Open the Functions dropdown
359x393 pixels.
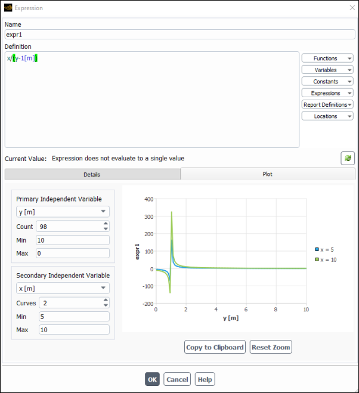pyautogui.click(x=327, y=58)
